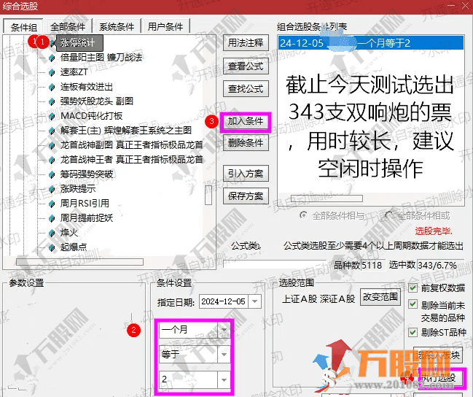Click the diamond icon beside 起爆点
Screen dimensions: 473x397
coord(52,247)
